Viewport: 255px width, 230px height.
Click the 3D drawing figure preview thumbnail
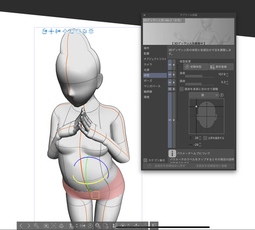[189, 31]
